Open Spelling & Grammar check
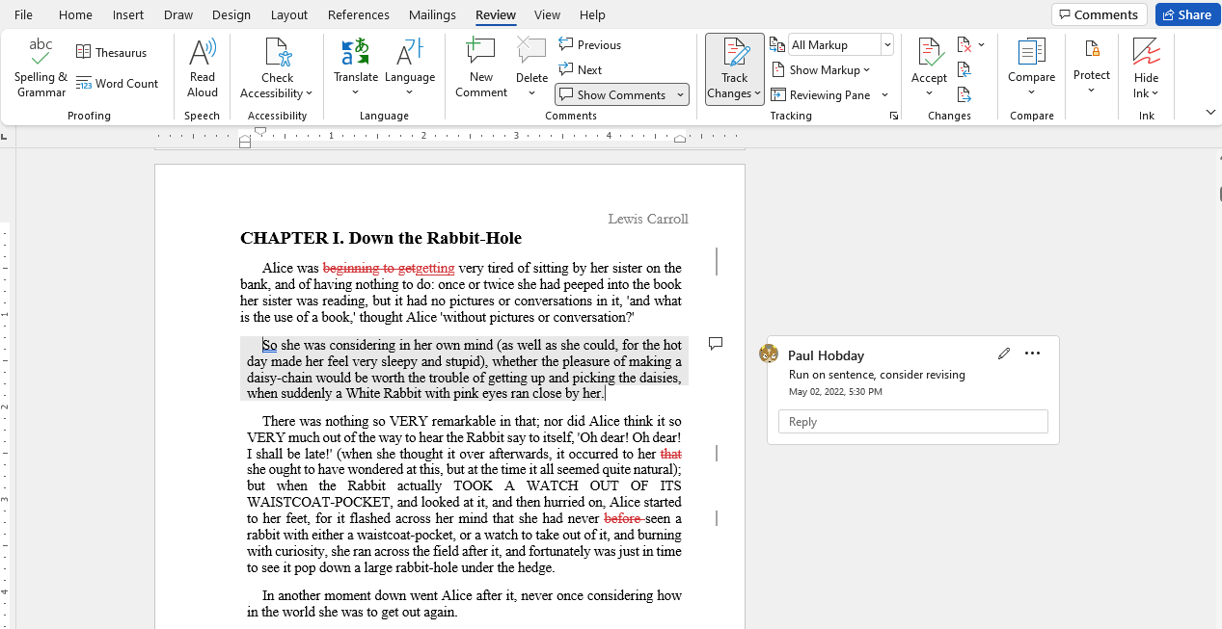 (x=41, y=67)
